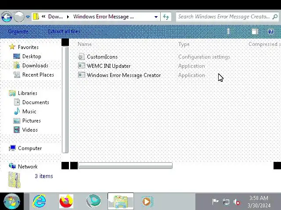Sort by the Name column header
This screenshot has height=210, width=281.
(x=85, y=44)
